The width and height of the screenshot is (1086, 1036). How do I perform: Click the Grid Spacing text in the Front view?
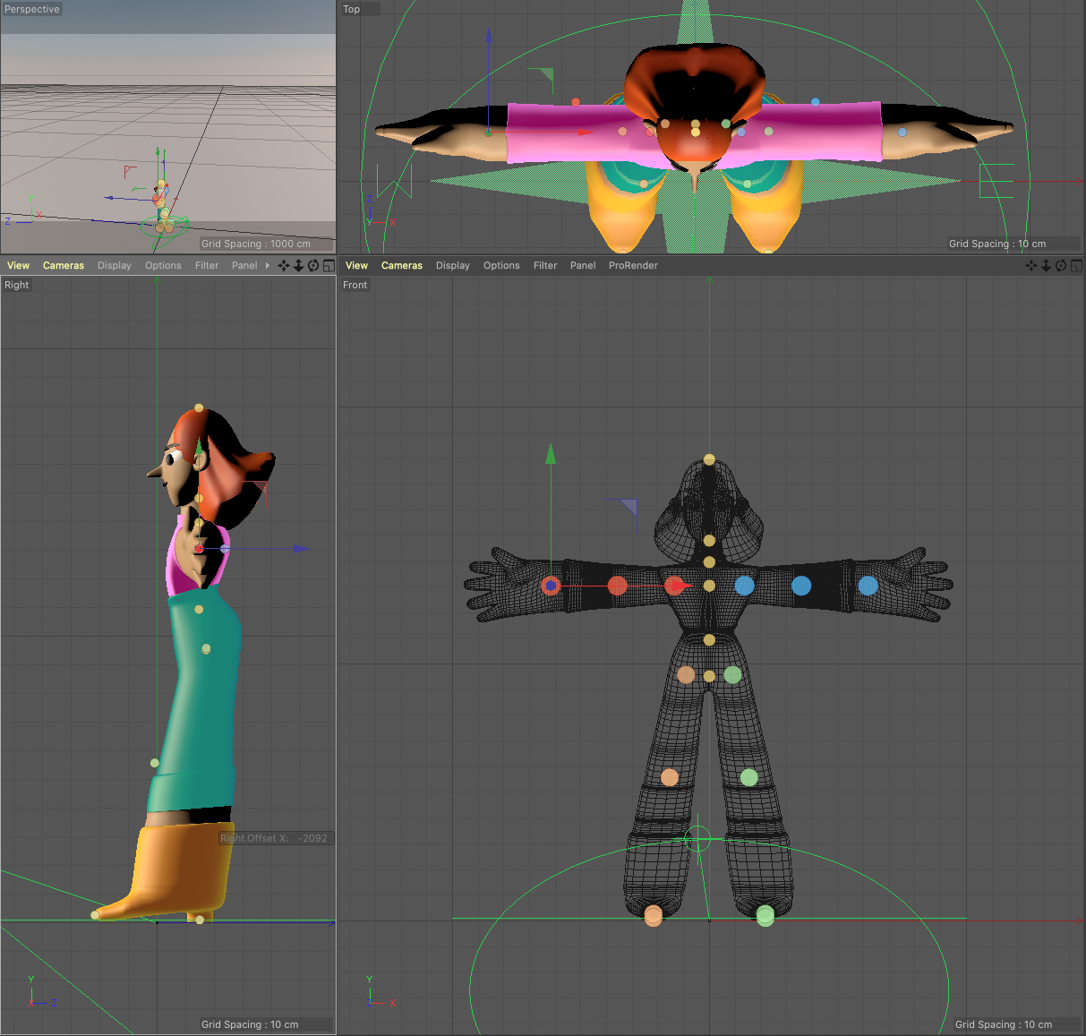tap(1004, 1024)
